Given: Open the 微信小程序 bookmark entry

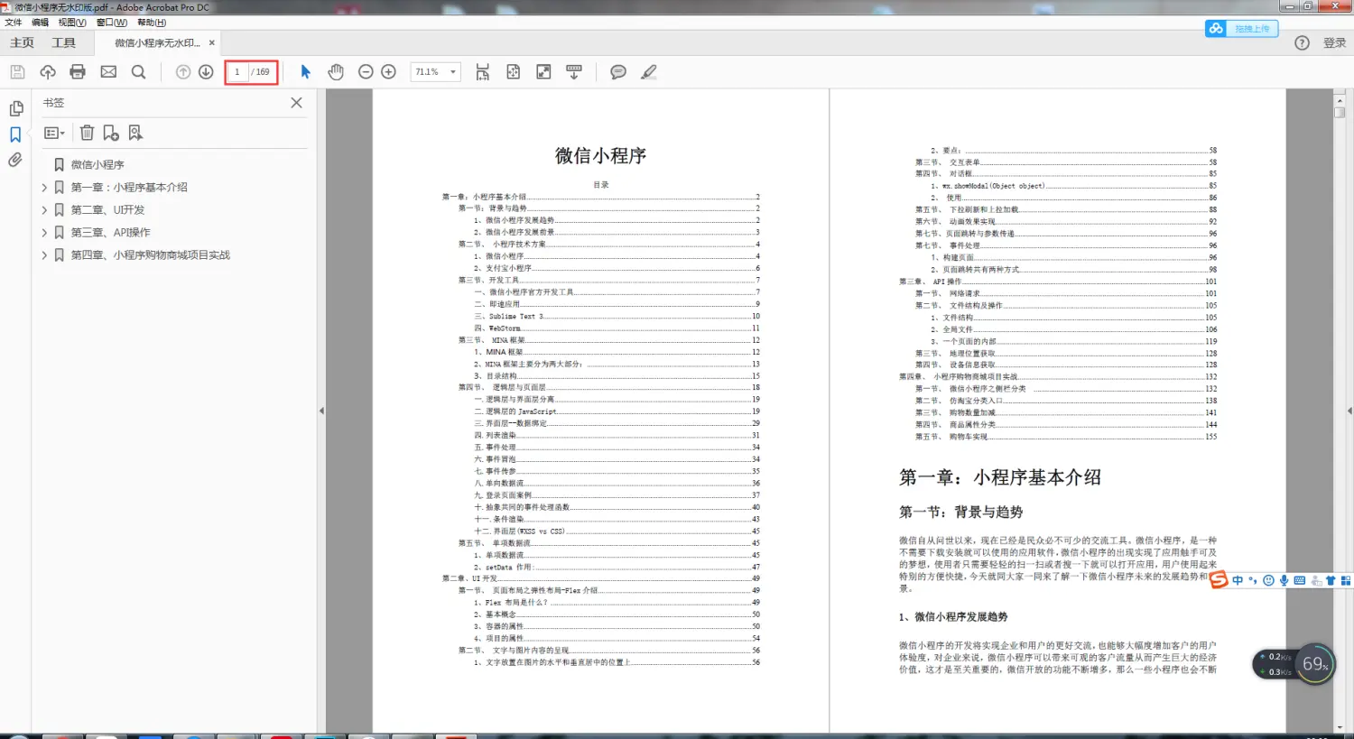Looking at the screenshot, I should 97,165.
